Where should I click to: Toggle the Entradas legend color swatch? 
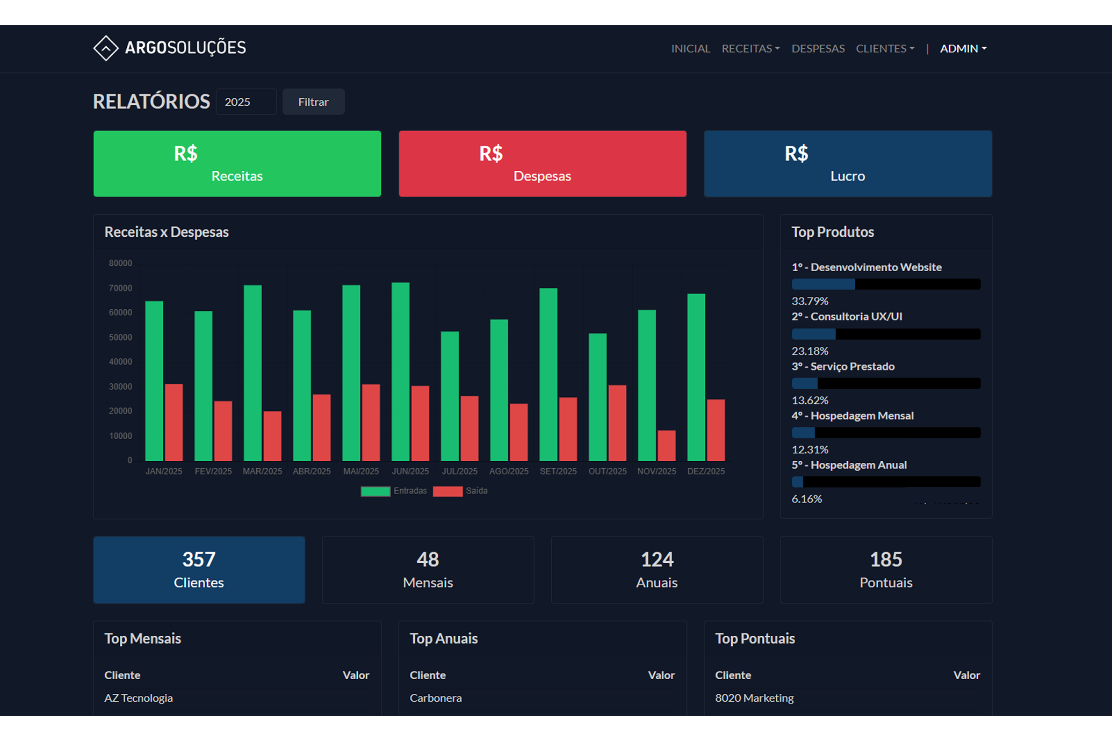[376, 491]
